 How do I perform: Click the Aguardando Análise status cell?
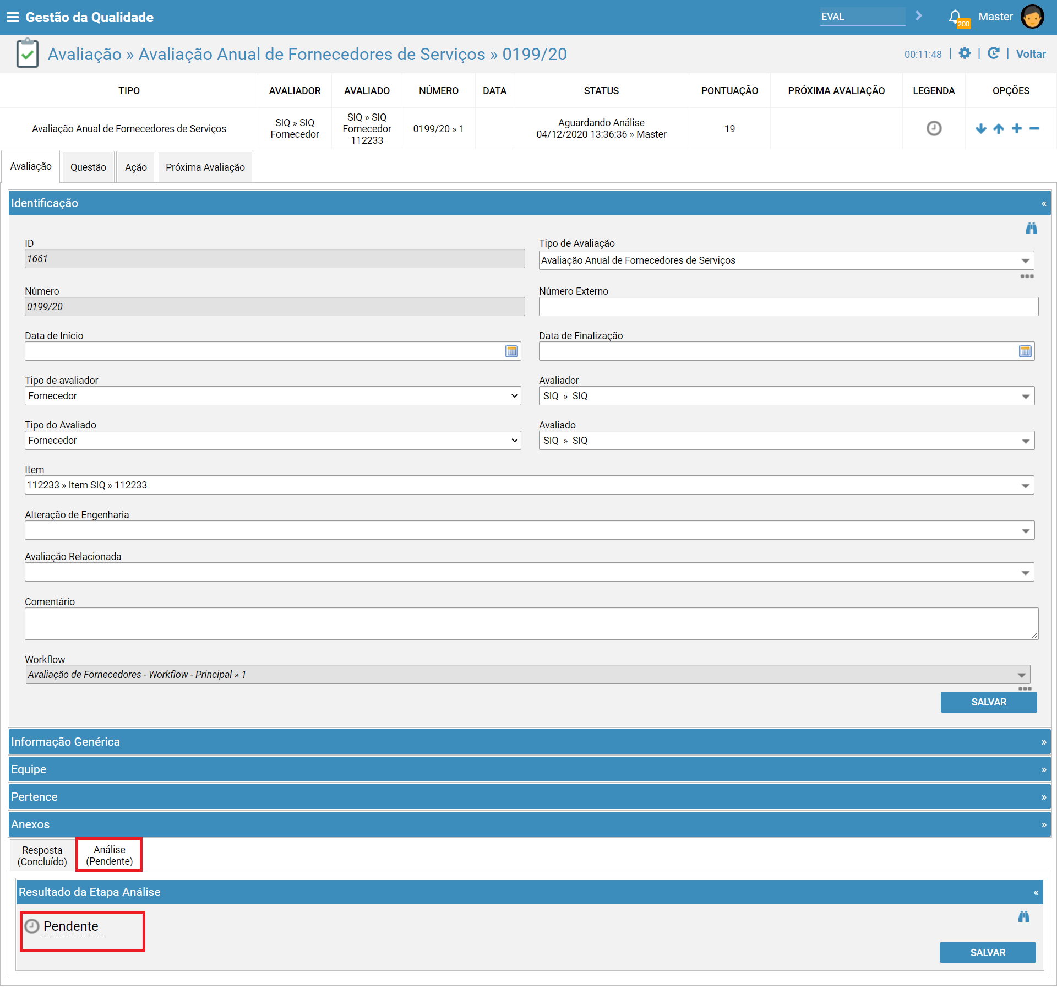pos(601,128)
